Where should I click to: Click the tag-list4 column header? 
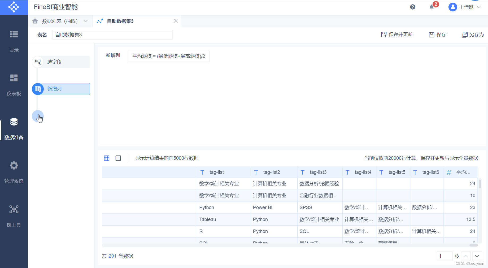tap(359, 172)
